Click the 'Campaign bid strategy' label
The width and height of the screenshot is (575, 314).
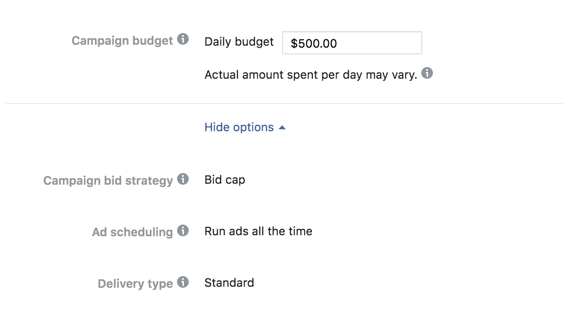pos(108,181)
